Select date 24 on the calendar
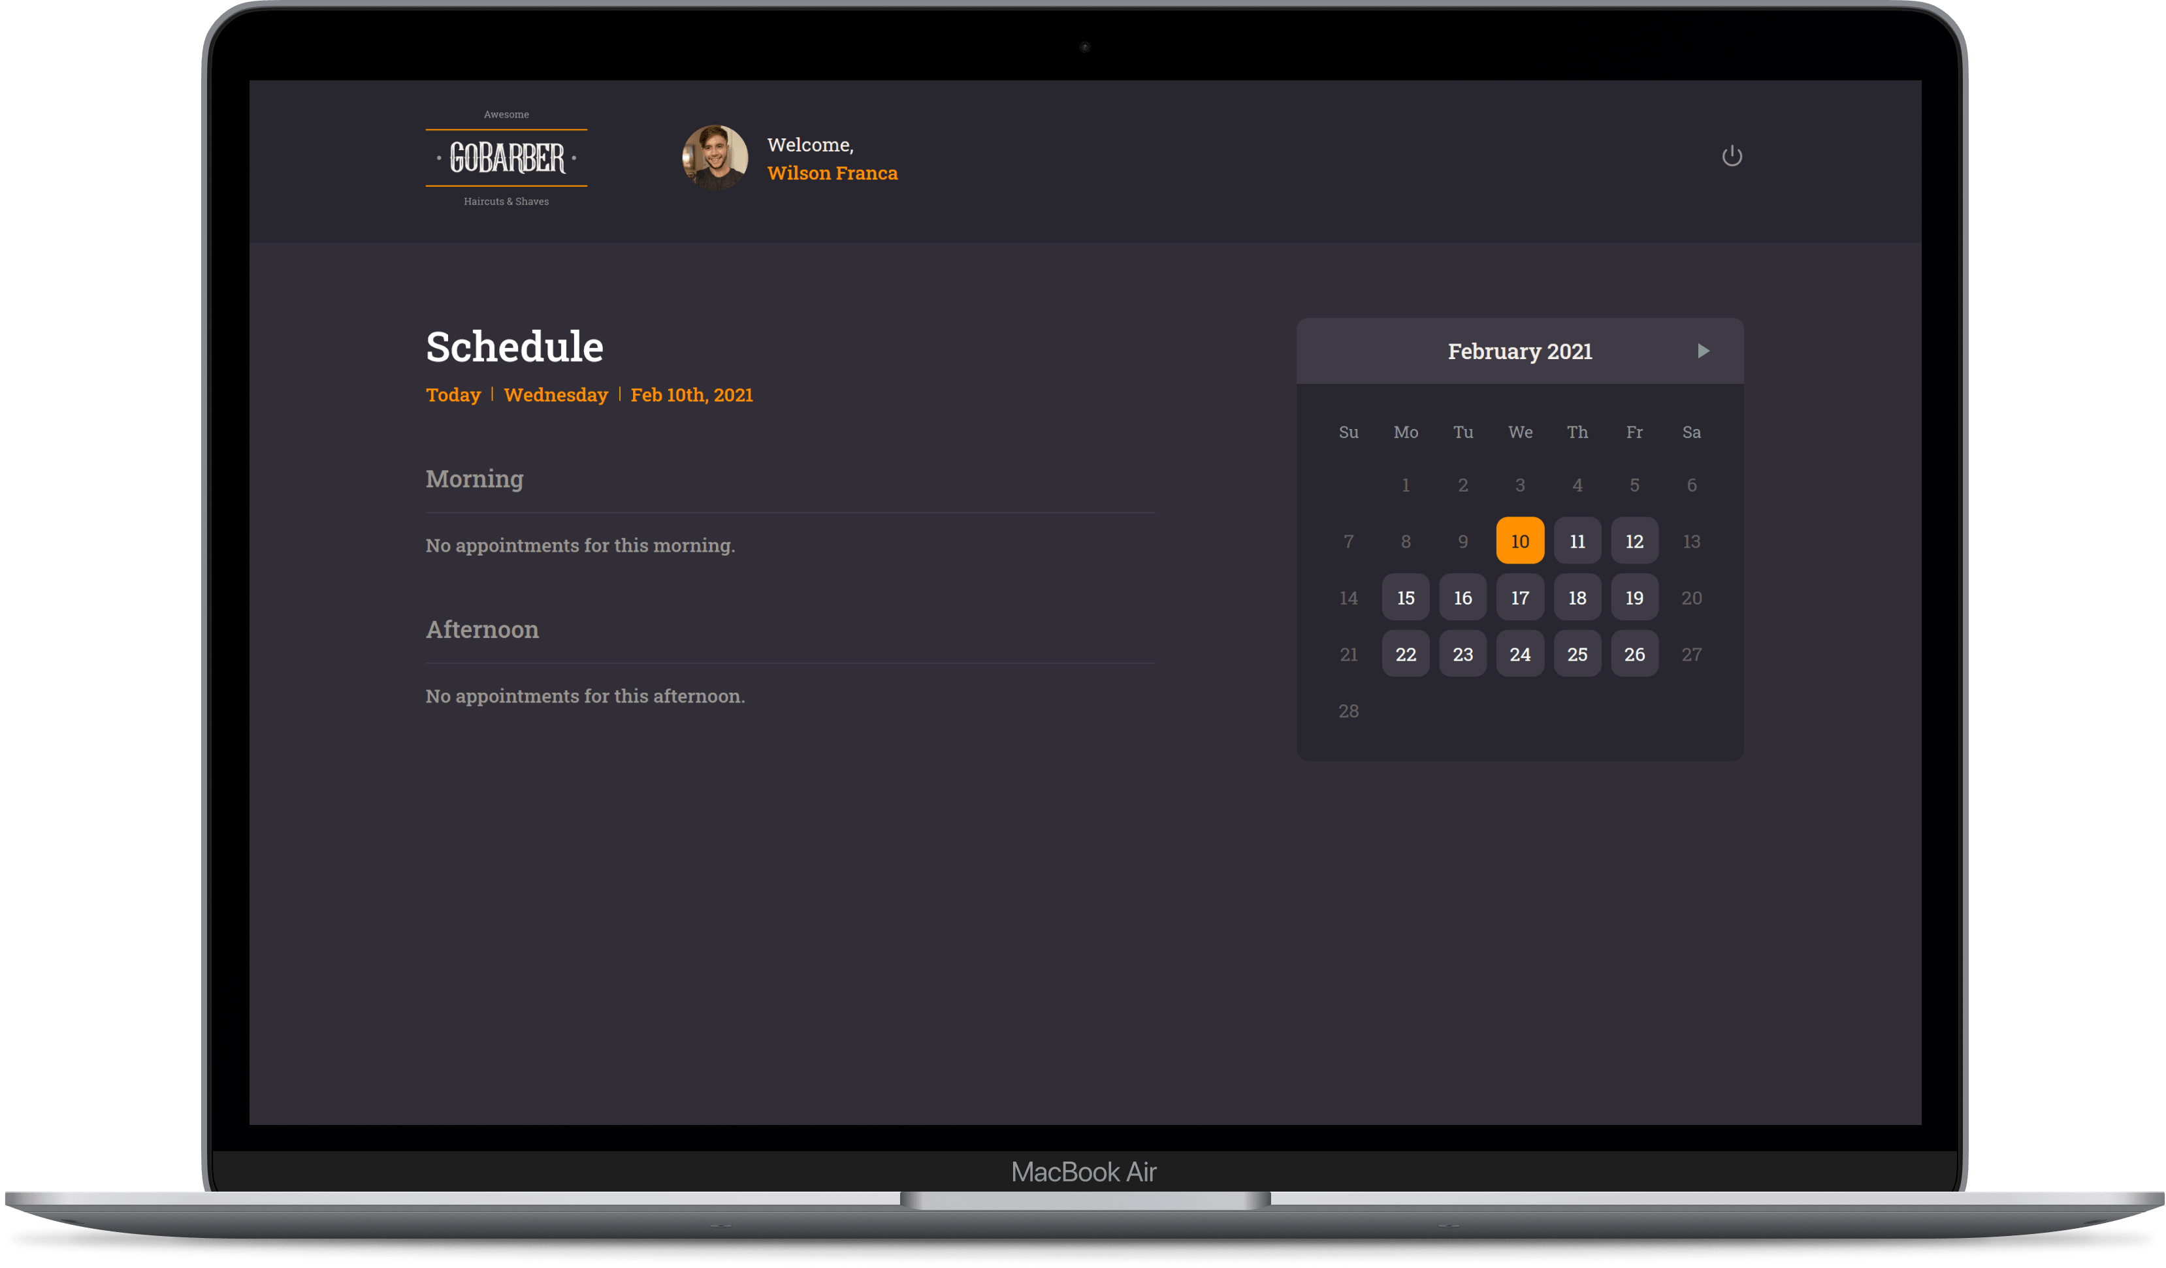 [x=1520, y=654]
